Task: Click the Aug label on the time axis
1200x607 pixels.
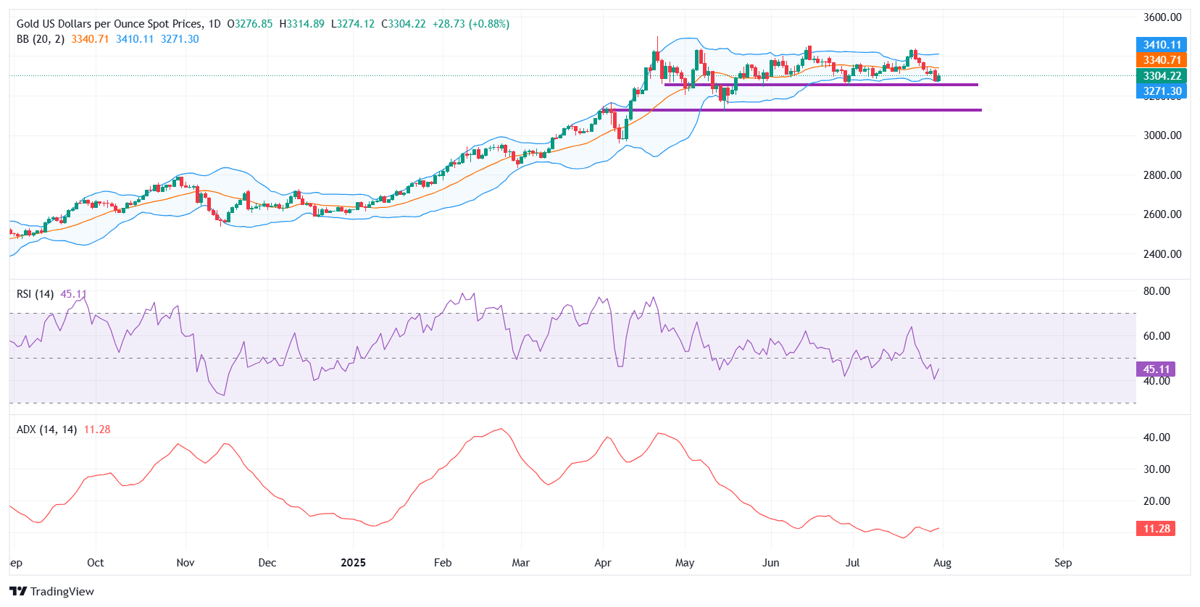Action: click(x=942, y=563)
